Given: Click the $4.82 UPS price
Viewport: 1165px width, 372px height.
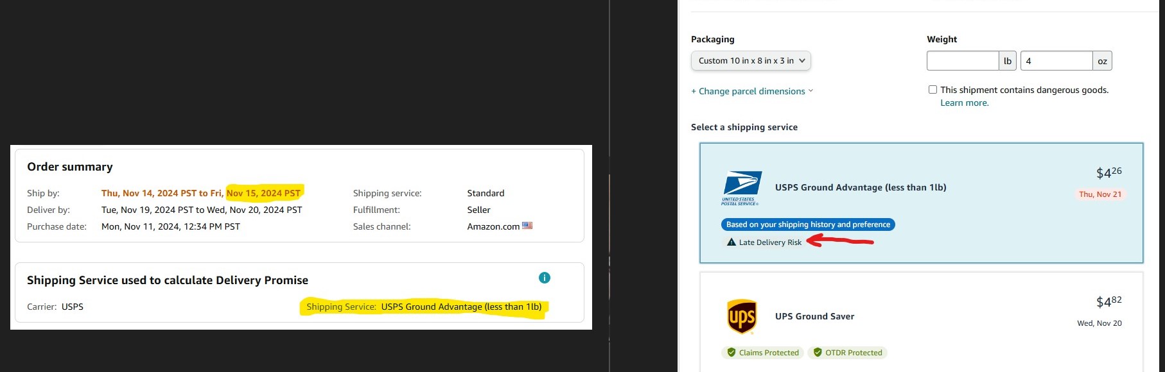Looking at the screenshot, I should [x=1109, y=301].
